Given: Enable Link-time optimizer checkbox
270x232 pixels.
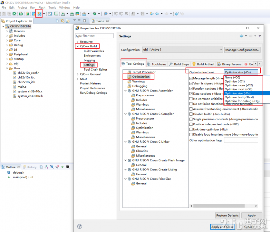Looking at the screenshot, I should point(191,129).
